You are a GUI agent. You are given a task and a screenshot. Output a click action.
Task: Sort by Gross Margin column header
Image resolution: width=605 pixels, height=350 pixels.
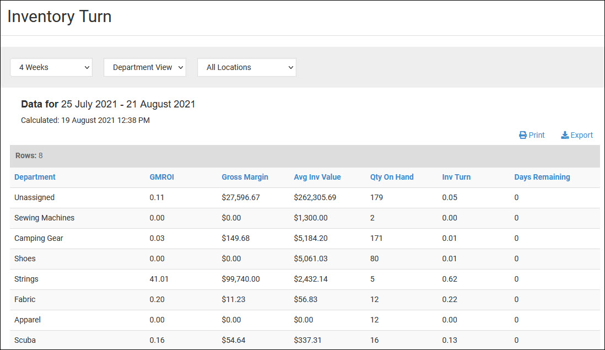245,177
